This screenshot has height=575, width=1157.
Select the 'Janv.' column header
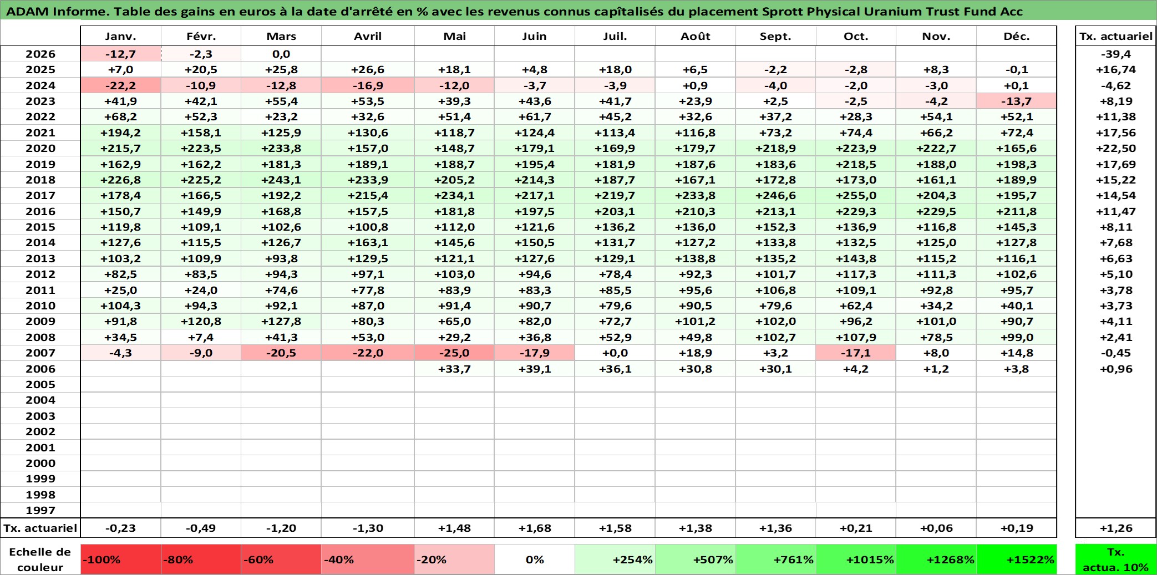[x=121, y=36]
